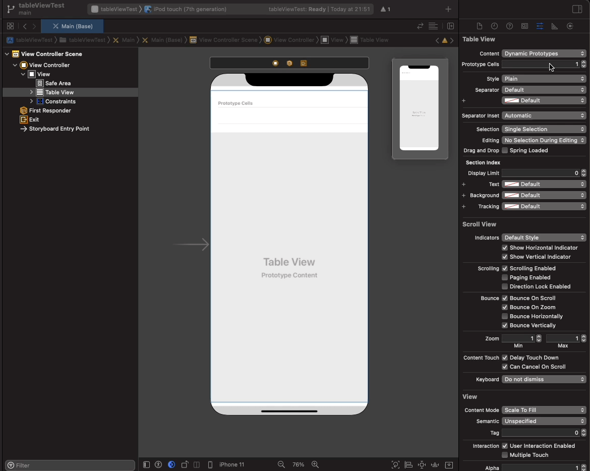The width and height of the screenshot is (590, 471).
Task: Open the Quick Help inspector
Action: click(509, 26)
